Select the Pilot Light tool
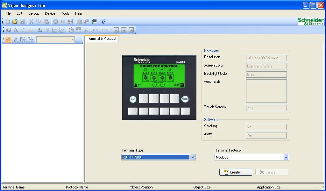This screenshot has width=326, height=191. pyautogui.click(x=47, y=30)
